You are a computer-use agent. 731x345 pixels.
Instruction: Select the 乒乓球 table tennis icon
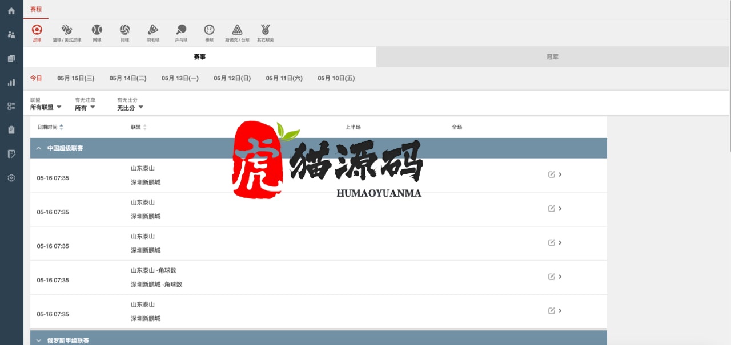click(x=181, y=33)
